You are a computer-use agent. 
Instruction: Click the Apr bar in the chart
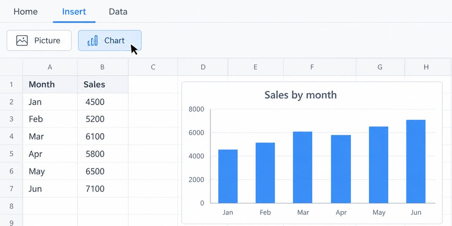[x=341, y=169]
